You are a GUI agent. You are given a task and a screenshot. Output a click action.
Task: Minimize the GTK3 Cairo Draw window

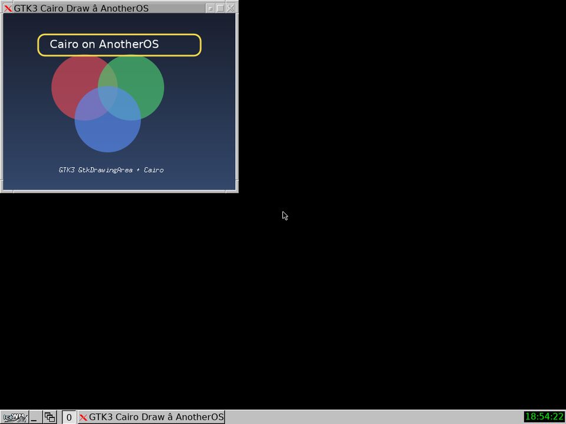[210, 8]
